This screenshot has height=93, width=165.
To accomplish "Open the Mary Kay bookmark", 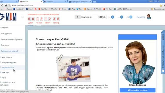I will [53, 9].
